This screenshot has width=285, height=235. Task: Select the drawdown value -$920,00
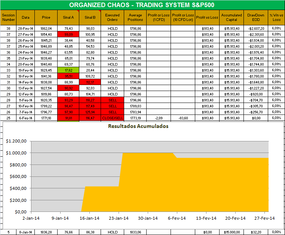256,94
